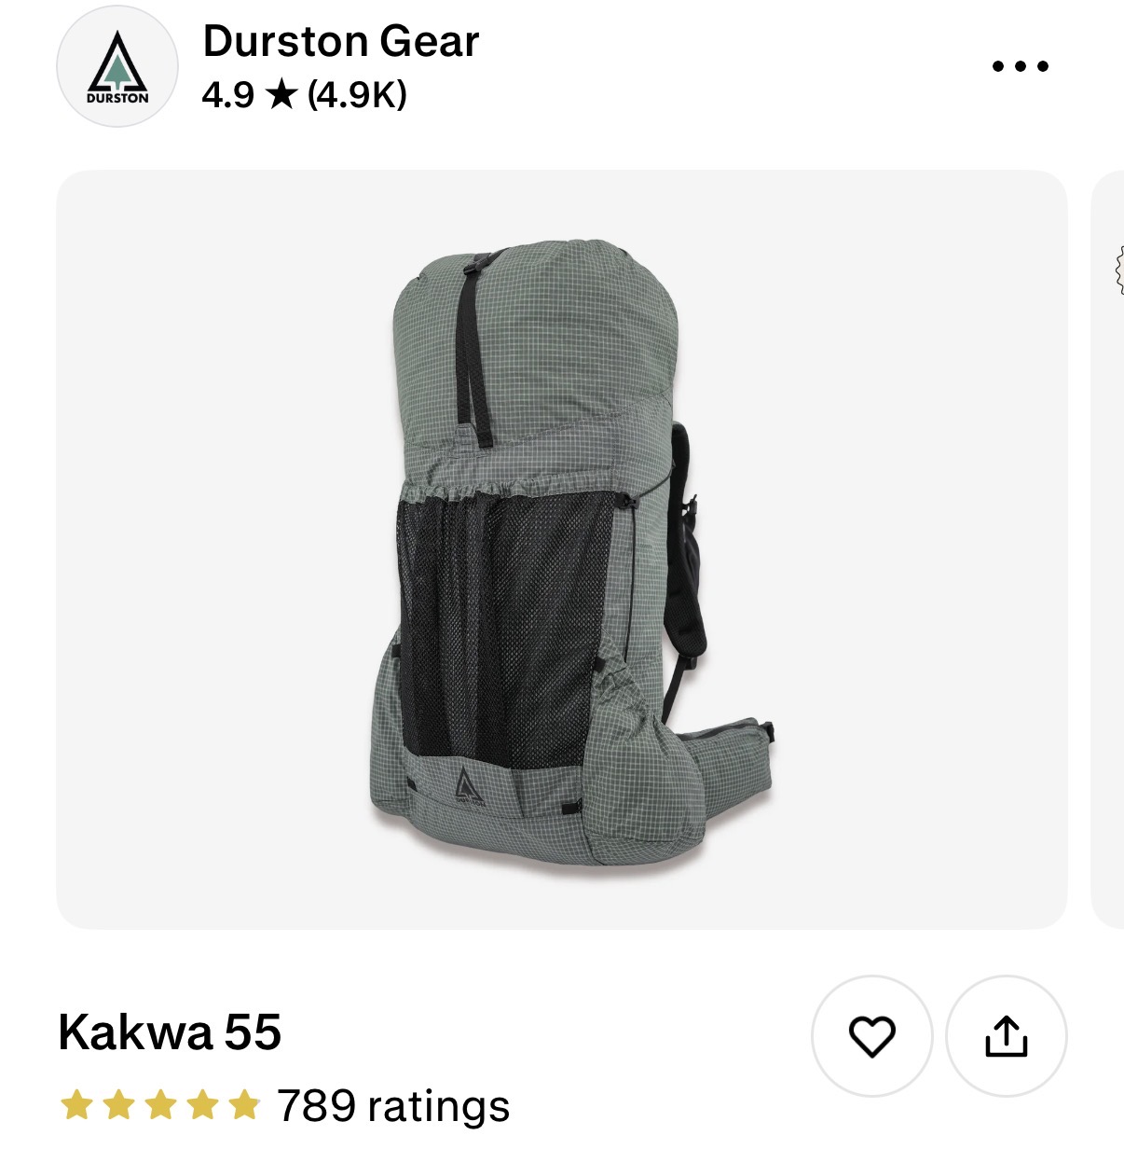
Task: Tap the black star beside 4.9
Action: click(281, 94)
